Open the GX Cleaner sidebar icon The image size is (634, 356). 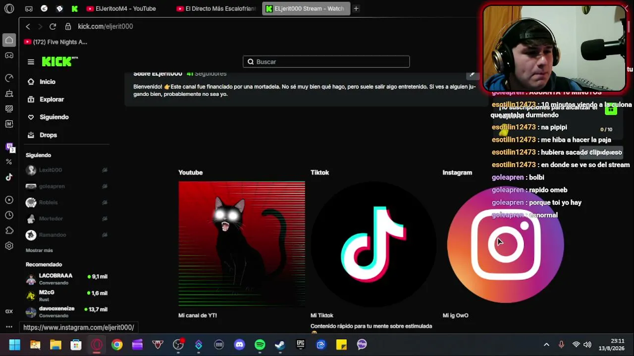[9, 93]
